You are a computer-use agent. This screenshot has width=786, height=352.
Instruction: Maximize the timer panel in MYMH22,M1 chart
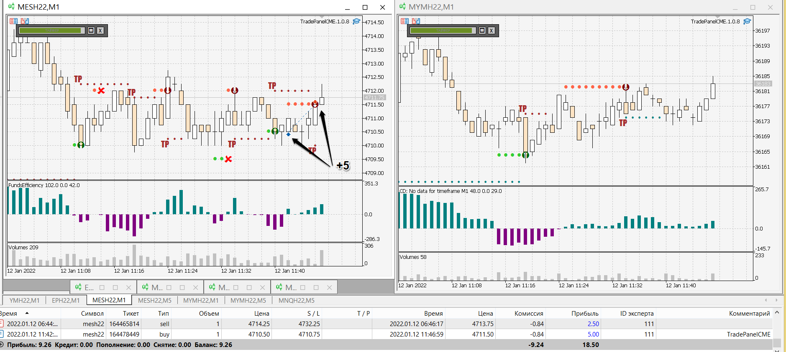482,30
